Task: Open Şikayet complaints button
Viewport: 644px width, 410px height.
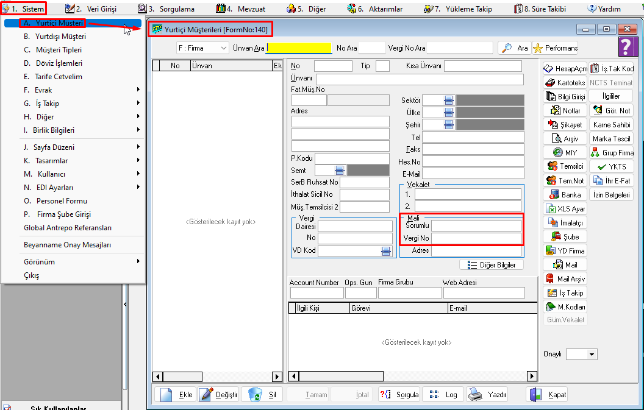Action: click(565, 124)
